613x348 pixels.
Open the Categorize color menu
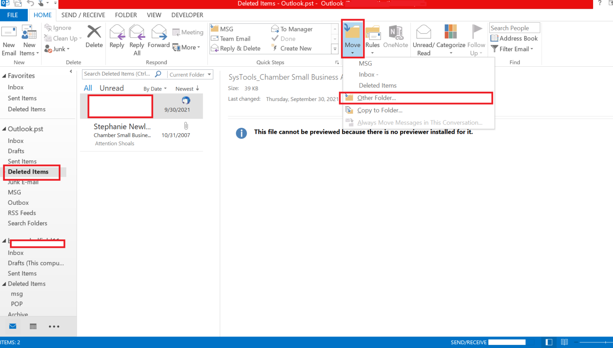451,40
